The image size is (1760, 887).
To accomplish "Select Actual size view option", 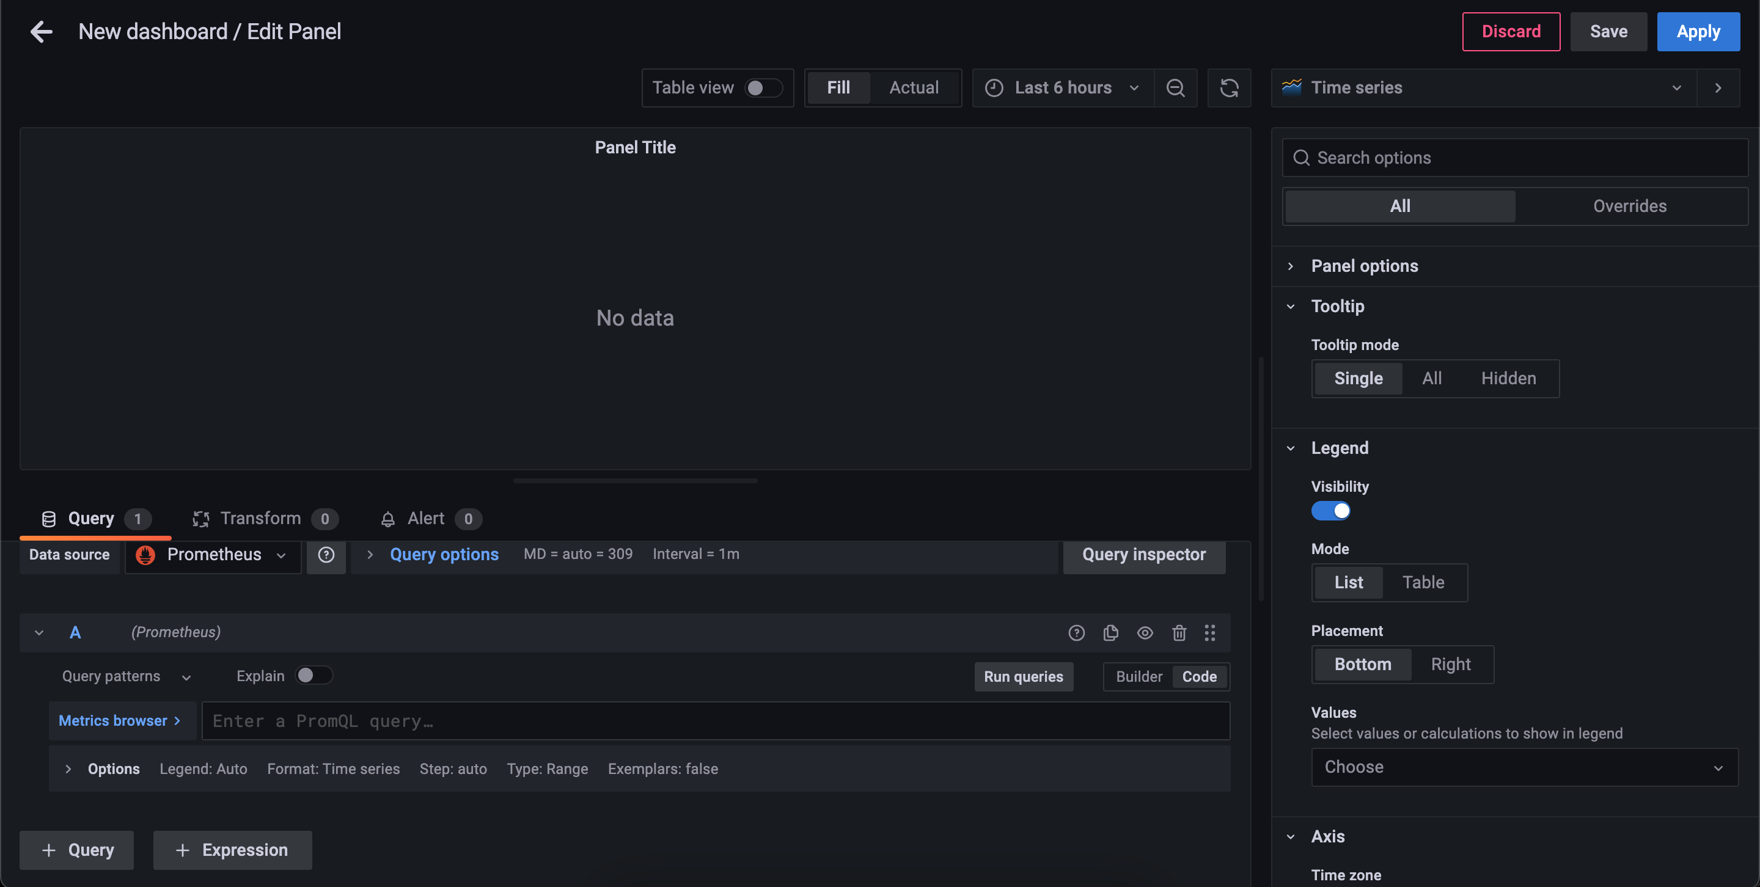I will (914, 87).
